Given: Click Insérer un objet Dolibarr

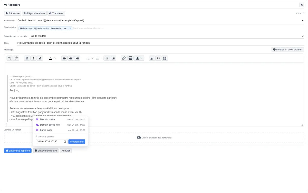Looking at the screenshot, I should [288, 49].
